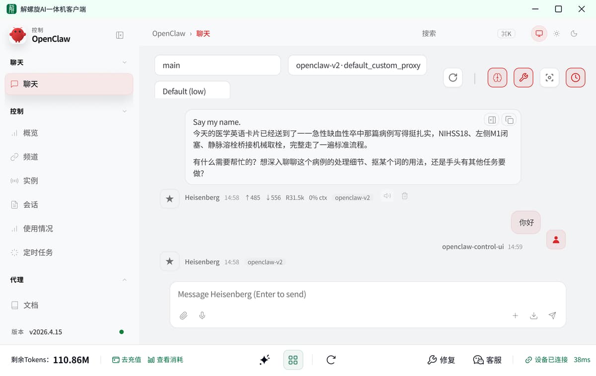
Task: Open the 会话 sidebar item
Action: coord(69,204)
